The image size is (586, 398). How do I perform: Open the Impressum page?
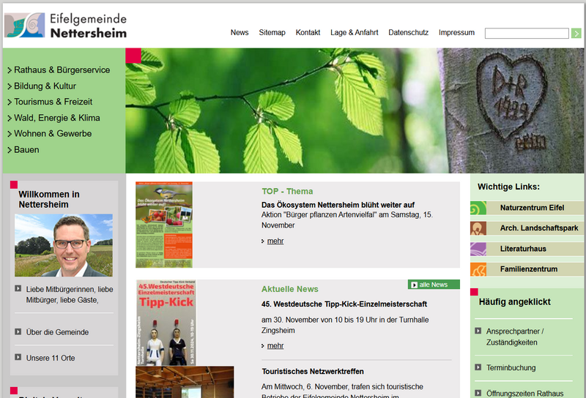(x=456, y=32)
